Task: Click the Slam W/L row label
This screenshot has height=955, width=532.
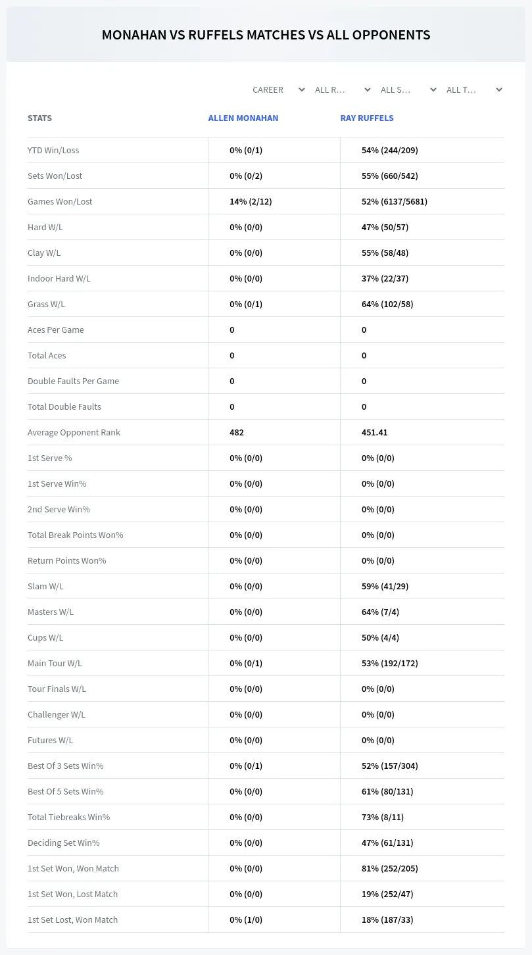Action: tap(45, 586)
